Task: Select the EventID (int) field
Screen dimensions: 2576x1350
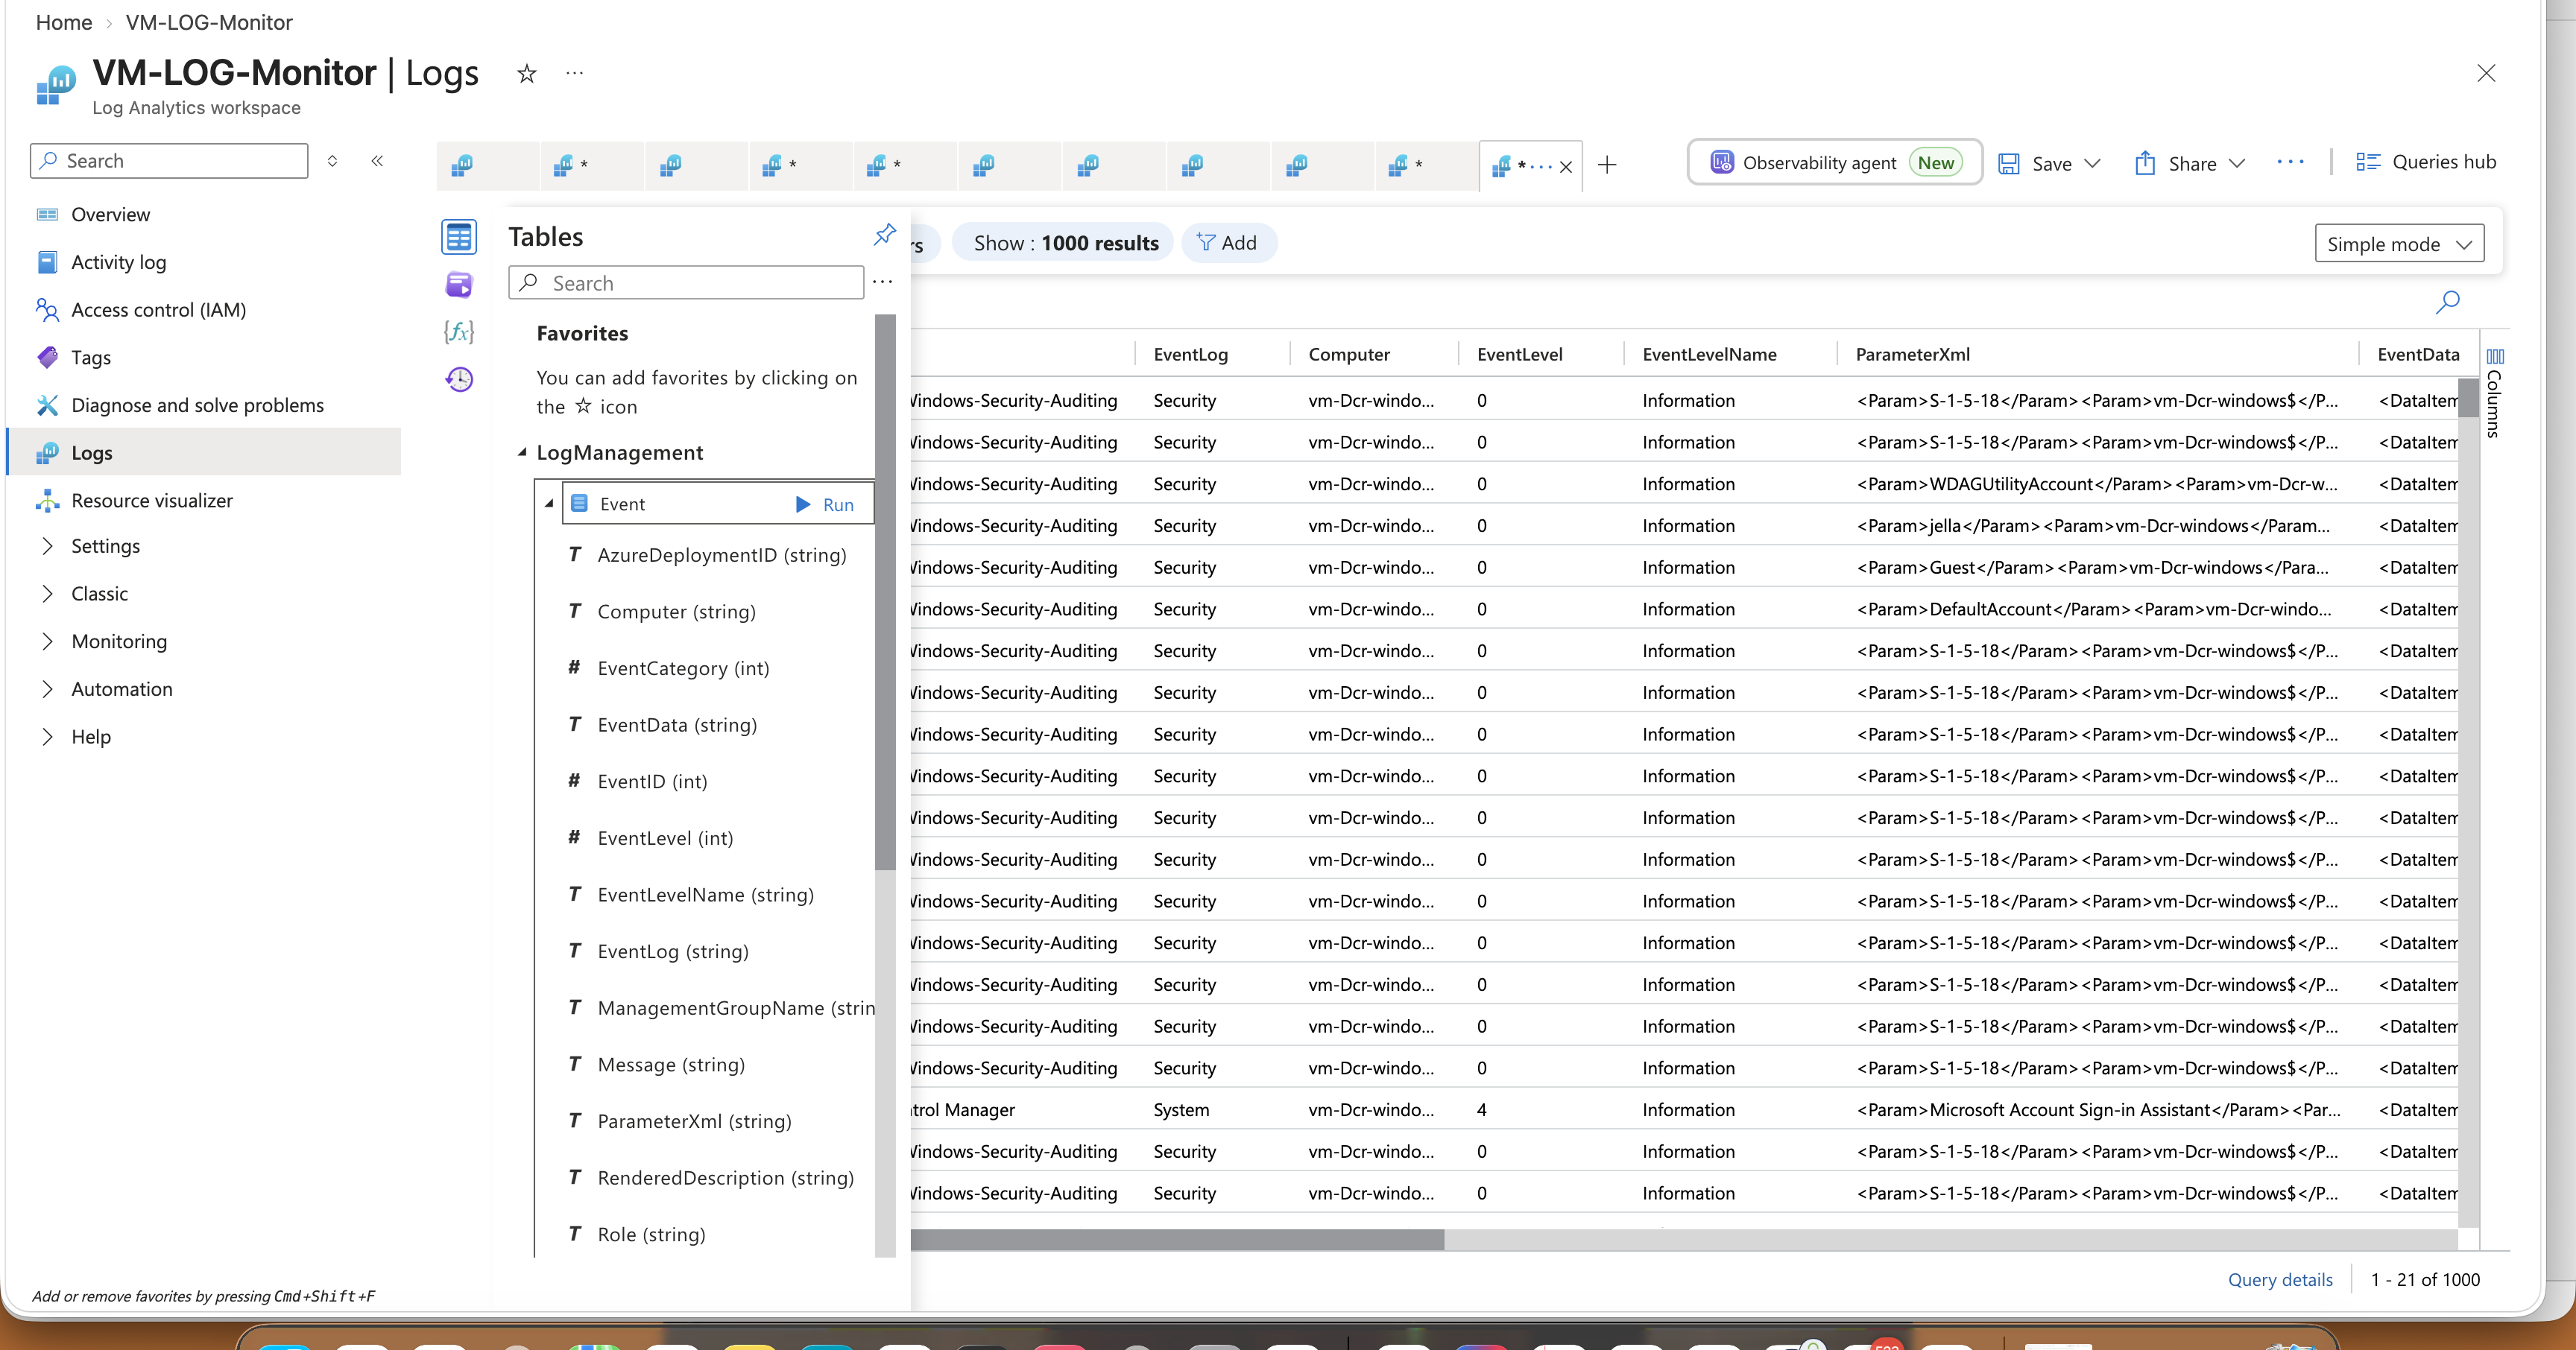Action: click(x=652, y=782)
